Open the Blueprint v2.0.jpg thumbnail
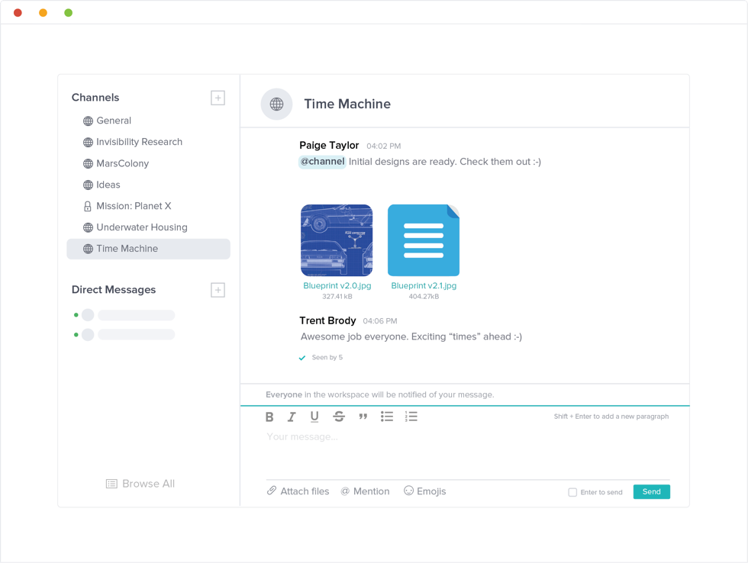 pyautogui.click(x=337, y=240)
